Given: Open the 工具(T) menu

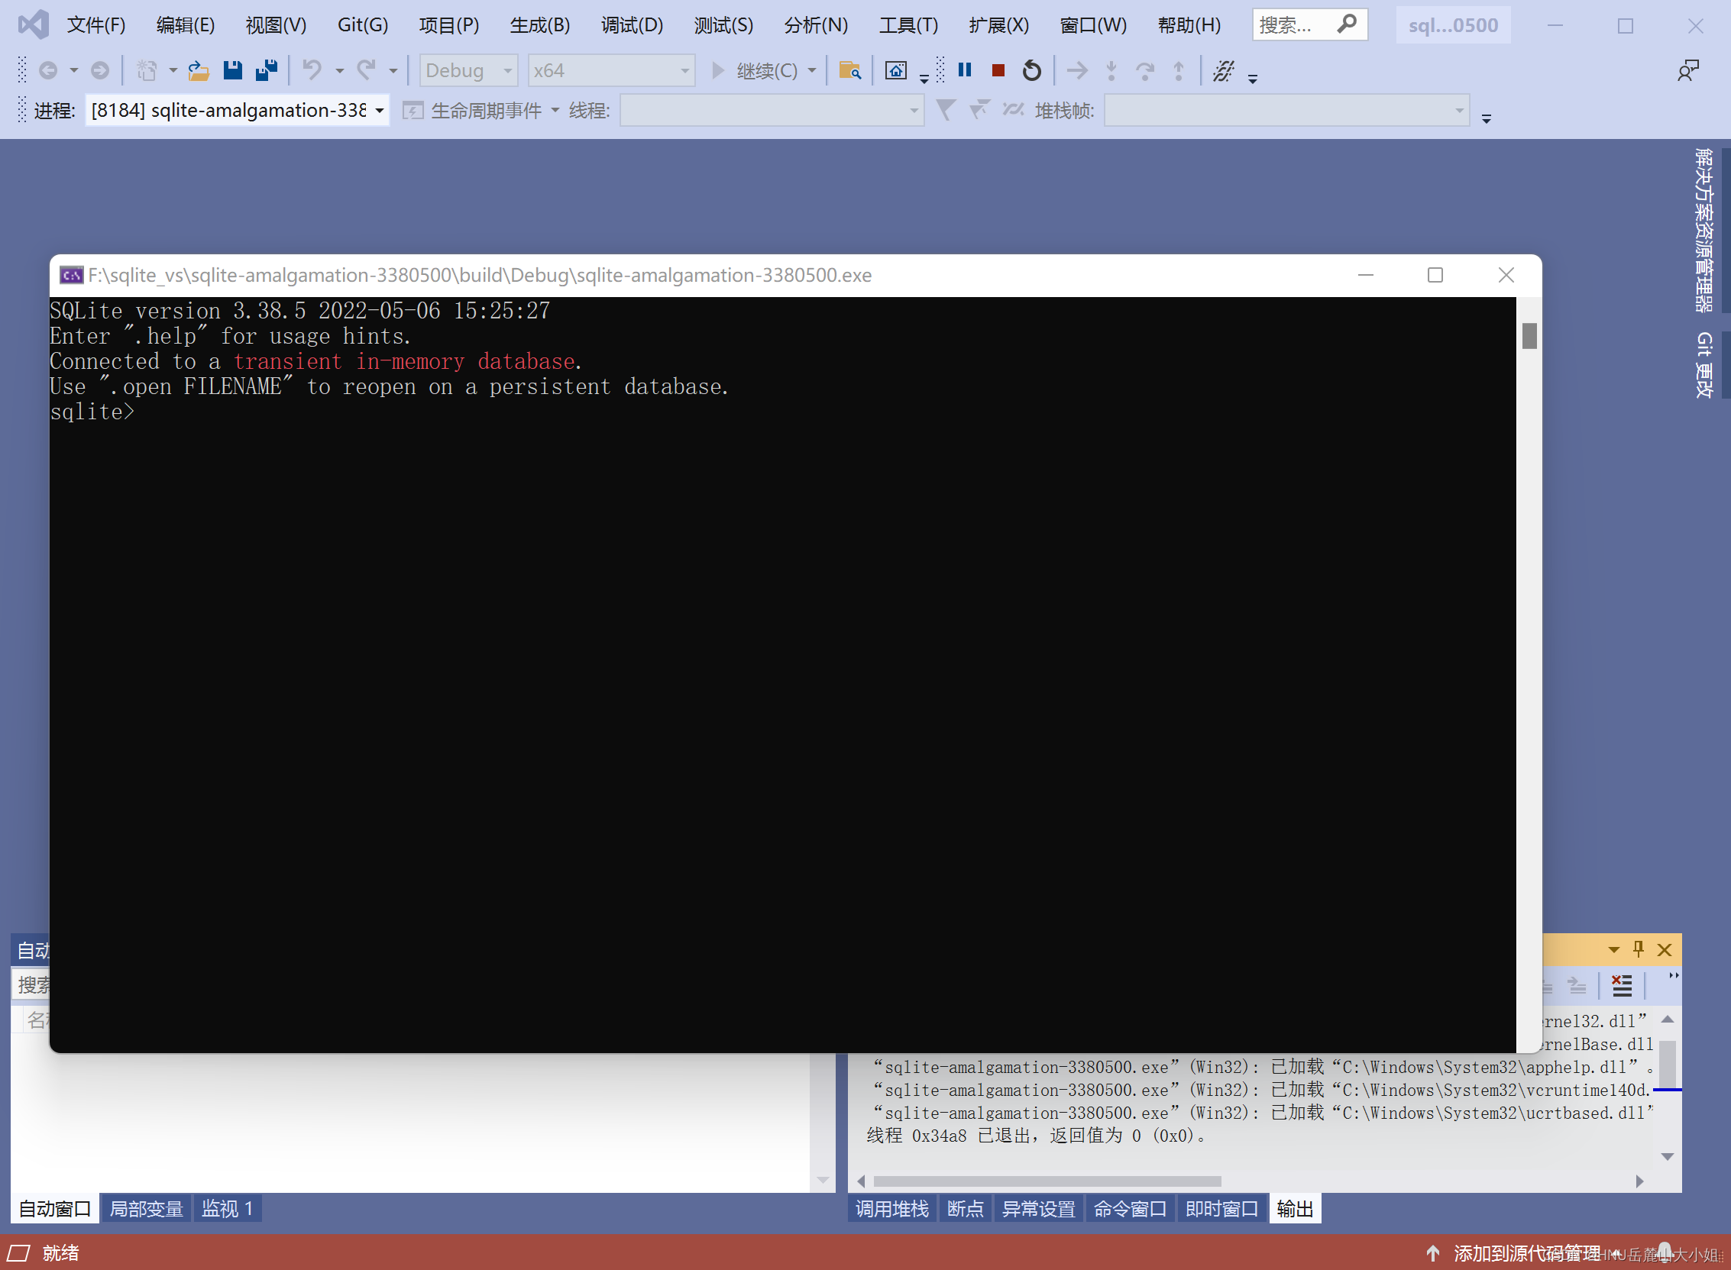Looking at the screenshot, I should pyautogui.click(x=908, y=24).
